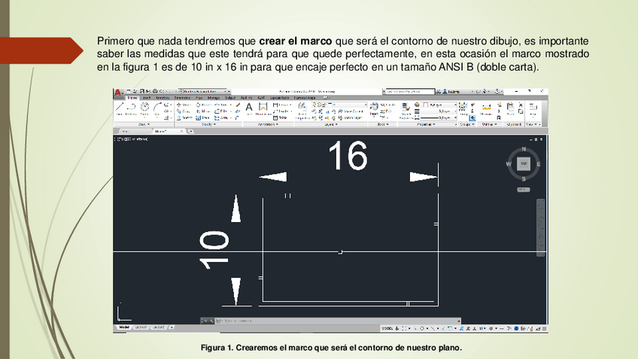Select the Line tool in the Draw panel
Screen dimensions: 638x359
tap(119, 108)
